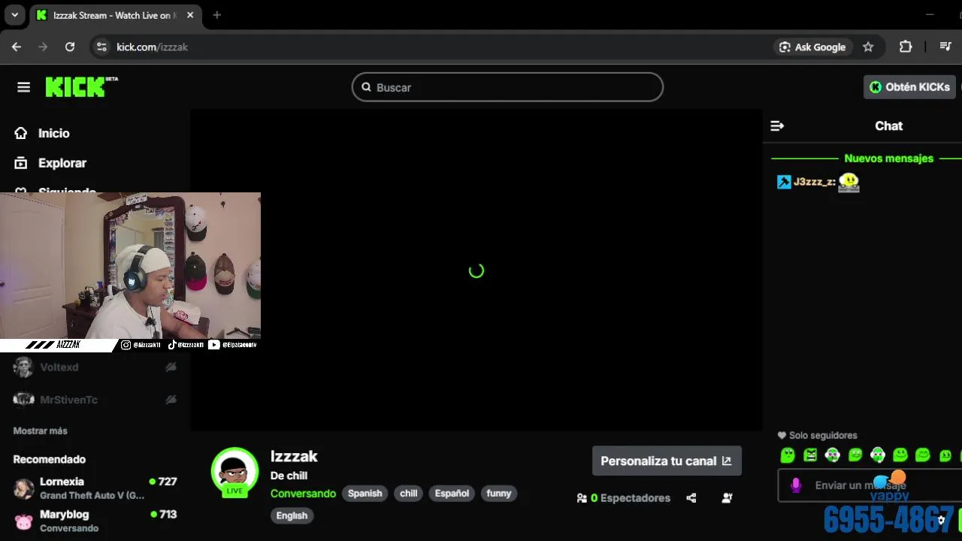The height and width of the screenshot is (541, 962).
Task: Open Lornexia recommended channel
Action: 94,488
